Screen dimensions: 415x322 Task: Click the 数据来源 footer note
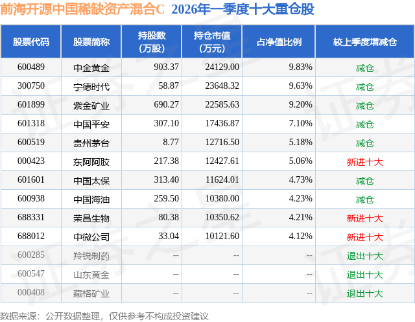coord(104,316)
